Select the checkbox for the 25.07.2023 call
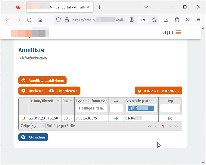Viewport: 206px width, 165px height. 23,118
